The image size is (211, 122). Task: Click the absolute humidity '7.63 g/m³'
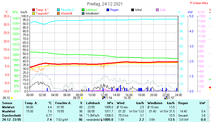(62, 120)
